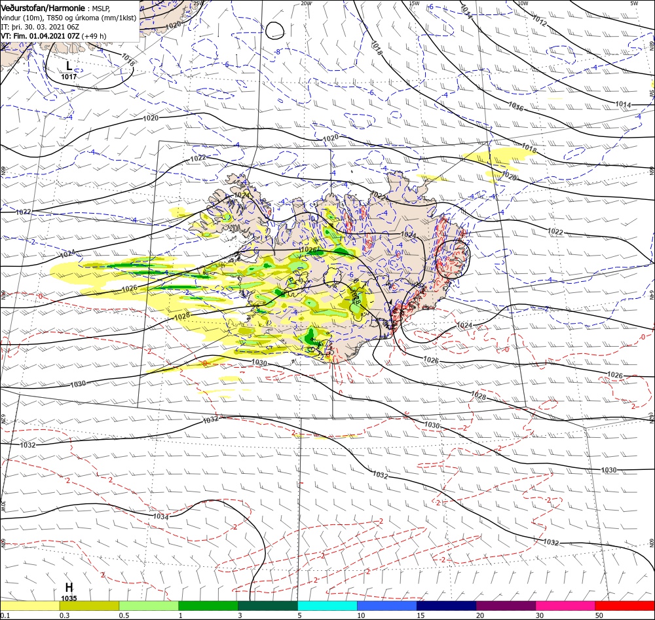Click the '1017' low pressure value
Viewport: 655px width, 620px height.
pos(69,77)
